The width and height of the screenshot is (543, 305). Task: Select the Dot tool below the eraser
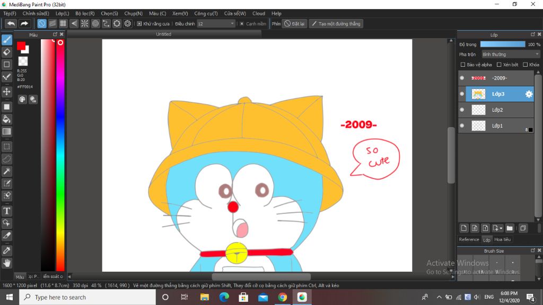[7, 64]
